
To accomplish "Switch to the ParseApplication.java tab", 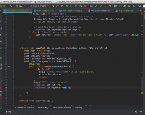I will click(x=72, y=11).
